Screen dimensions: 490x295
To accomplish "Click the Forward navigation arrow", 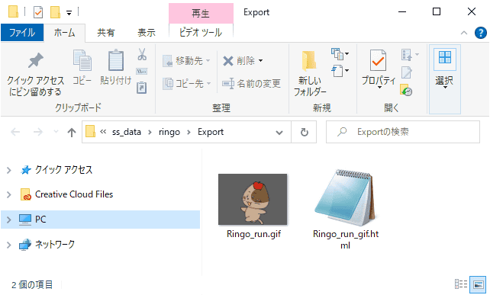I will click(x=38, y=133).
